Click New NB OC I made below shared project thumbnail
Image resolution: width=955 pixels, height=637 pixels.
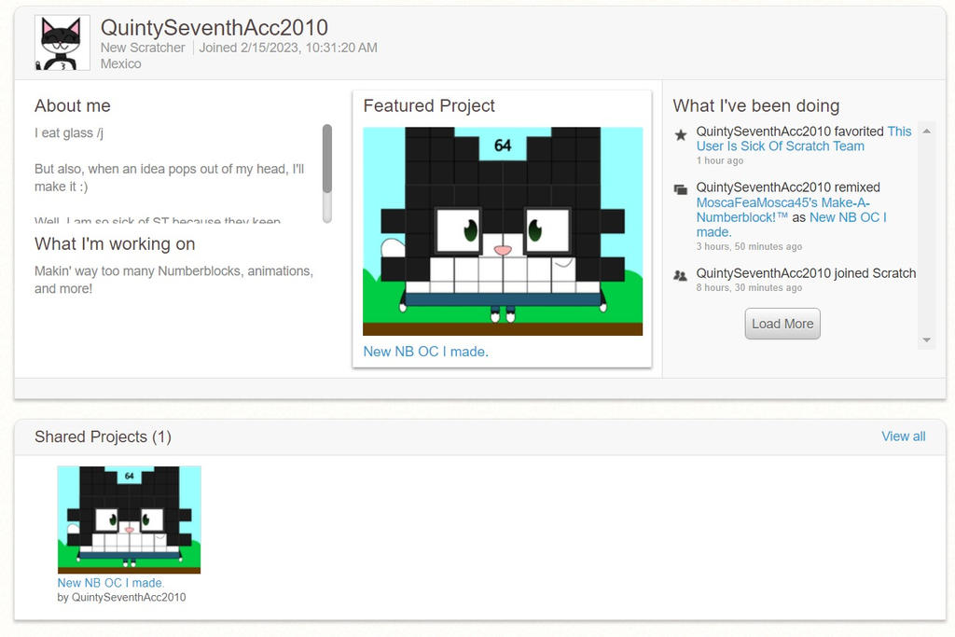pyautogui.click(x=112, y=581)
